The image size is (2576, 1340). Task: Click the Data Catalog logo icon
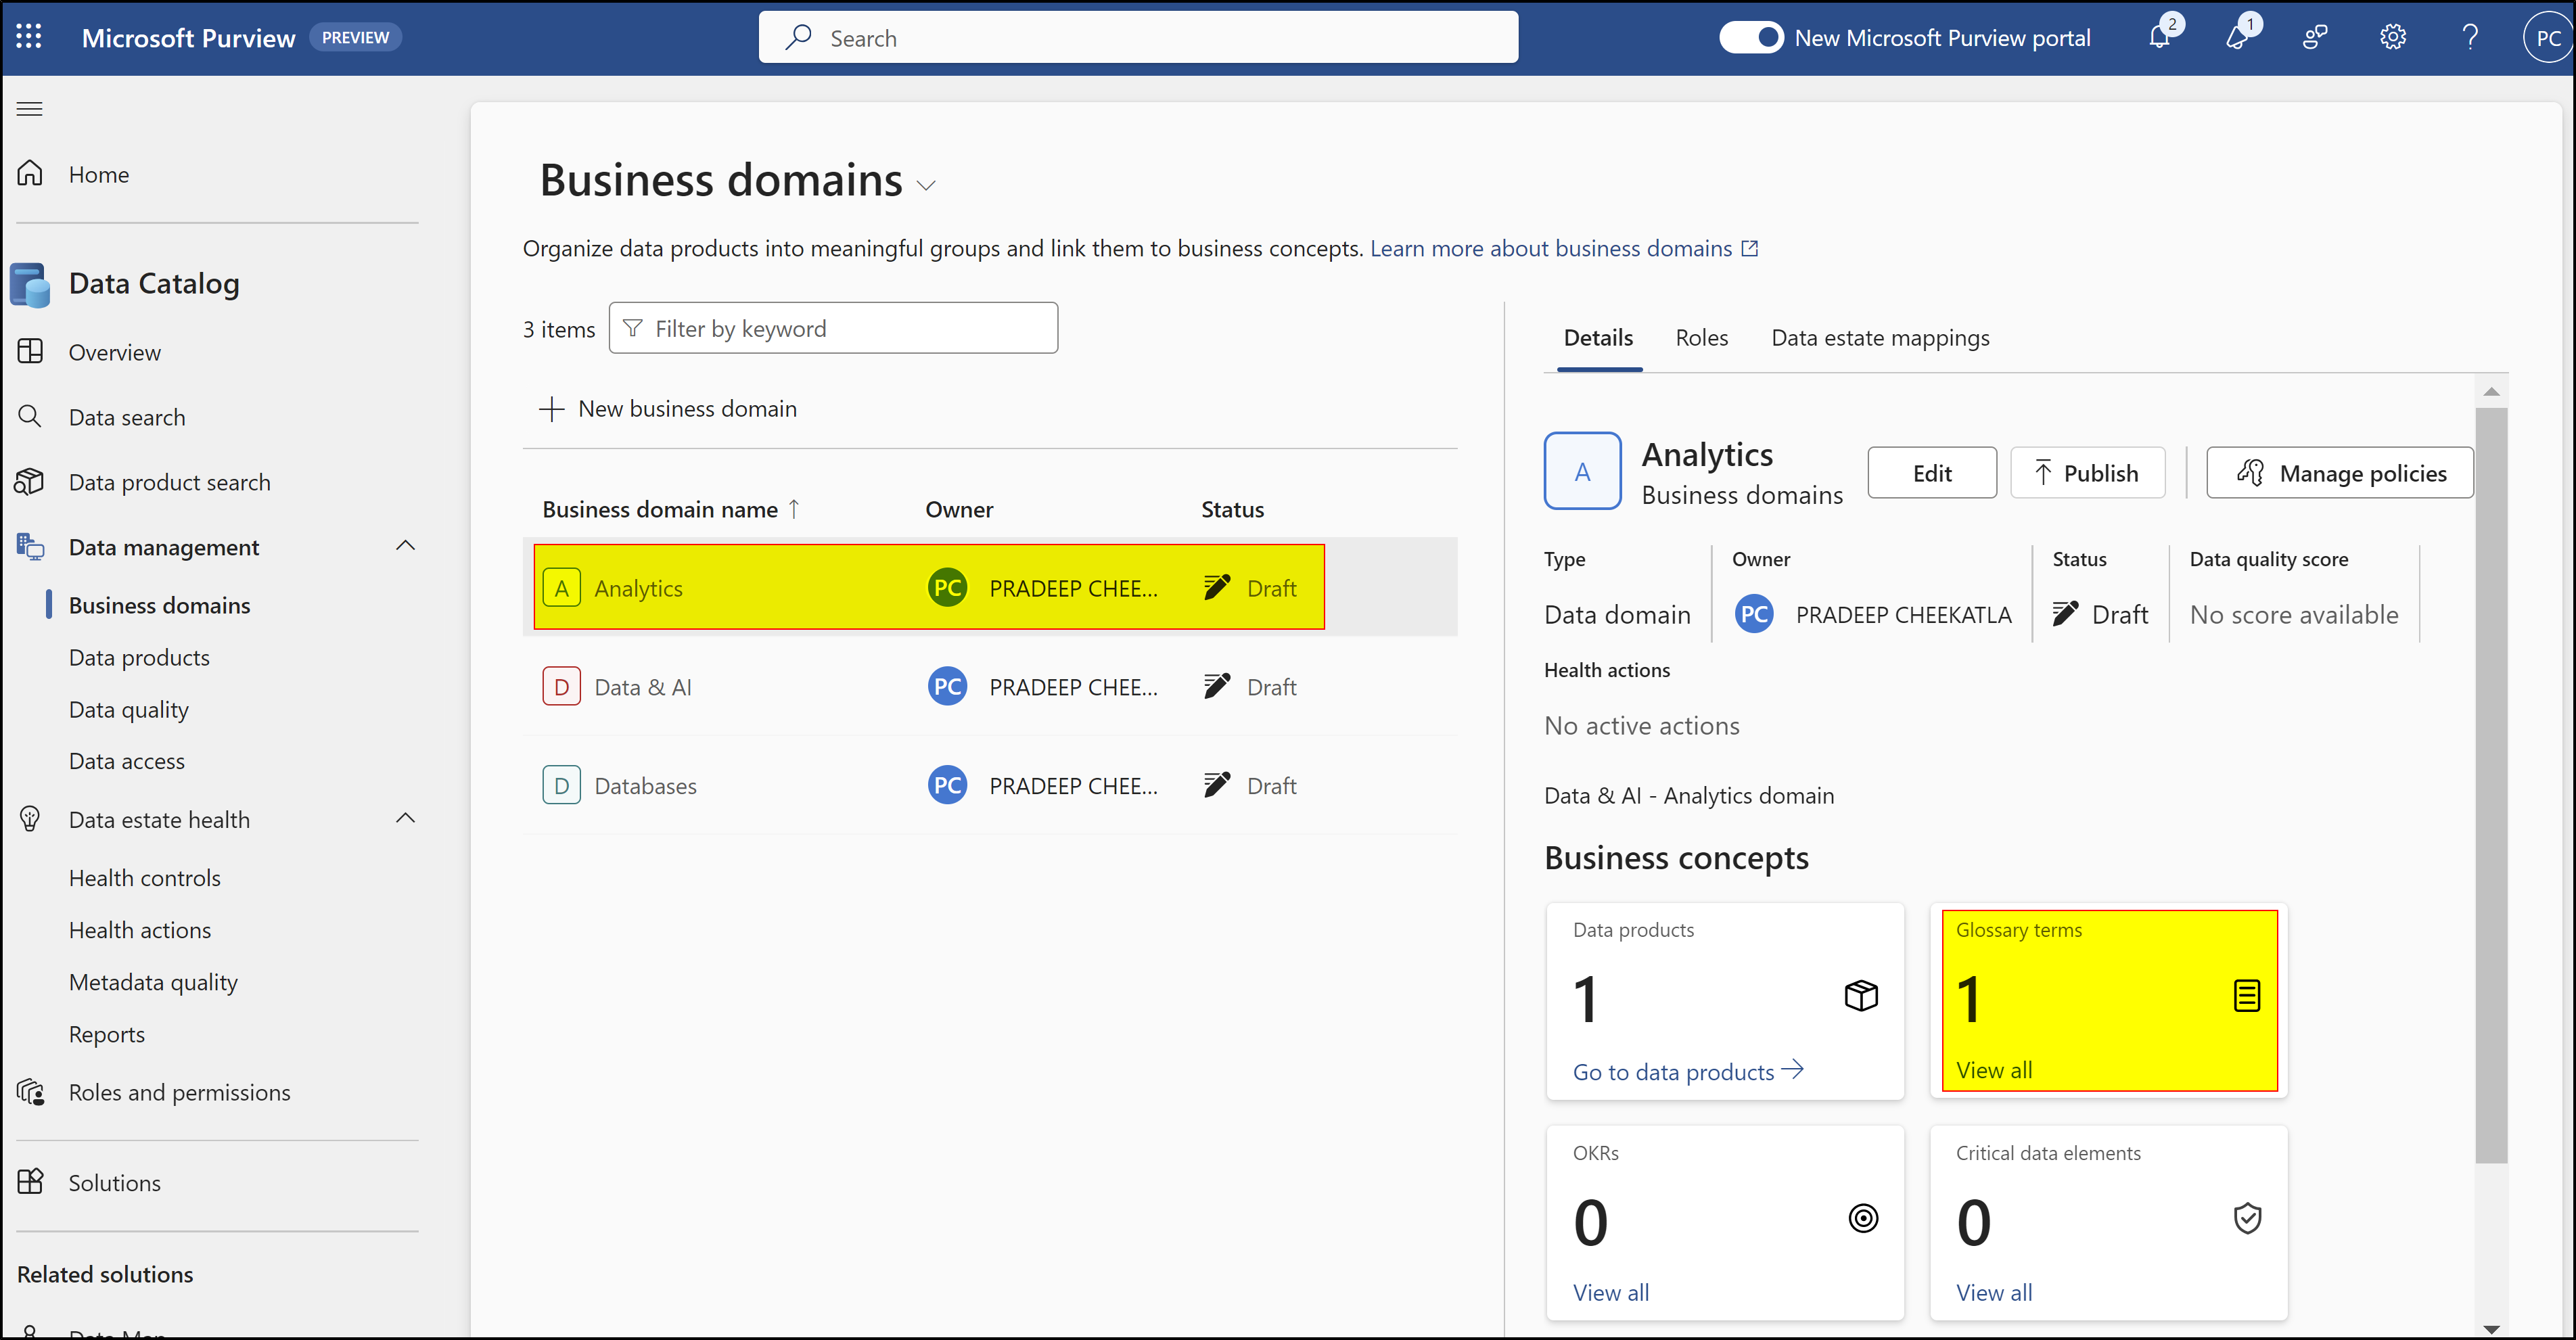click(x=29, y=284)
